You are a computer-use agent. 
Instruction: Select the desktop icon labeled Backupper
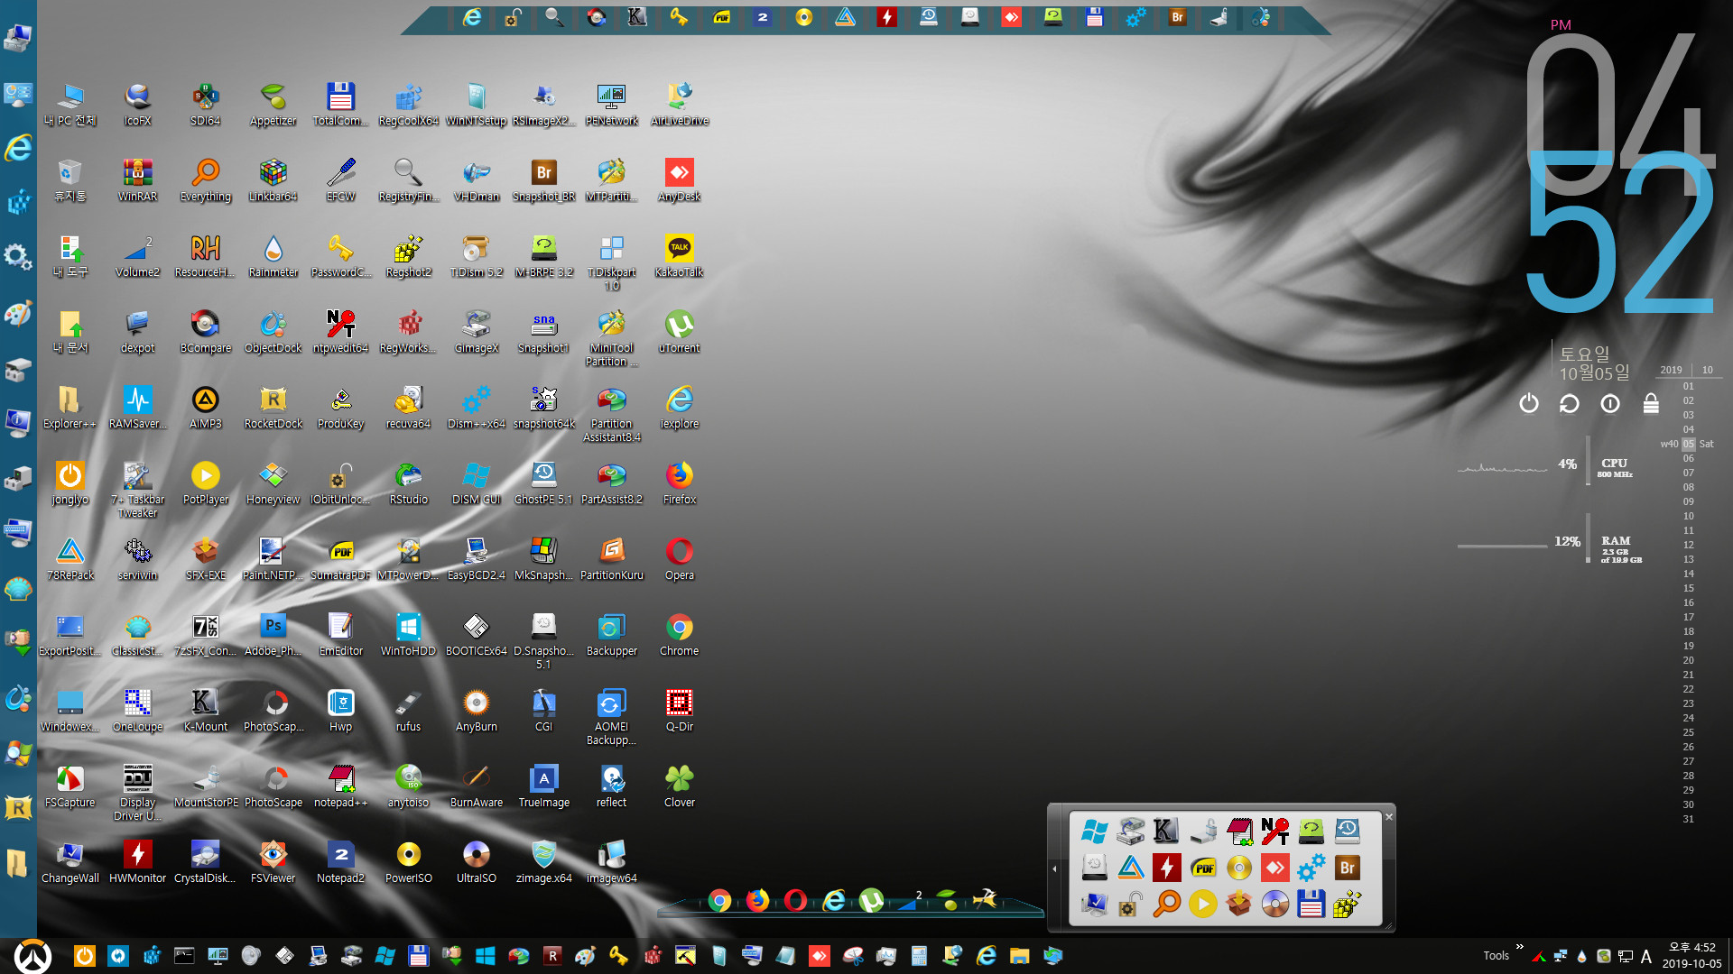[x=611, y=634]
